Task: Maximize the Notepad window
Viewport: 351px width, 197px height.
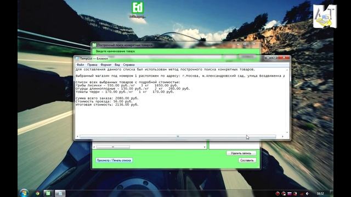Action: (x=274, y=58)
